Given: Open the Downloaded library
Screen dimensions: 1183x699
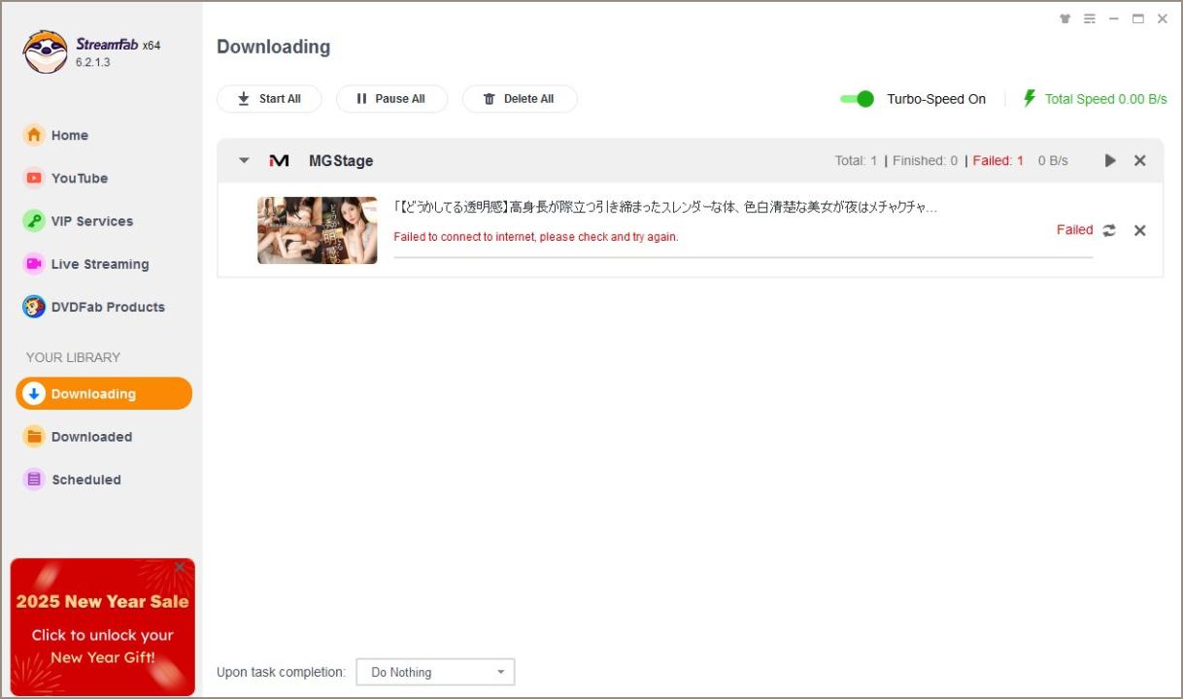Looking at the screenshot, I should click(x=78, y=436).
